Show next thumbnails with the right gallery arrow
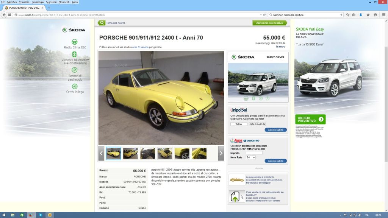This screenshot has width=388, height=218. [x=221, y=153]
